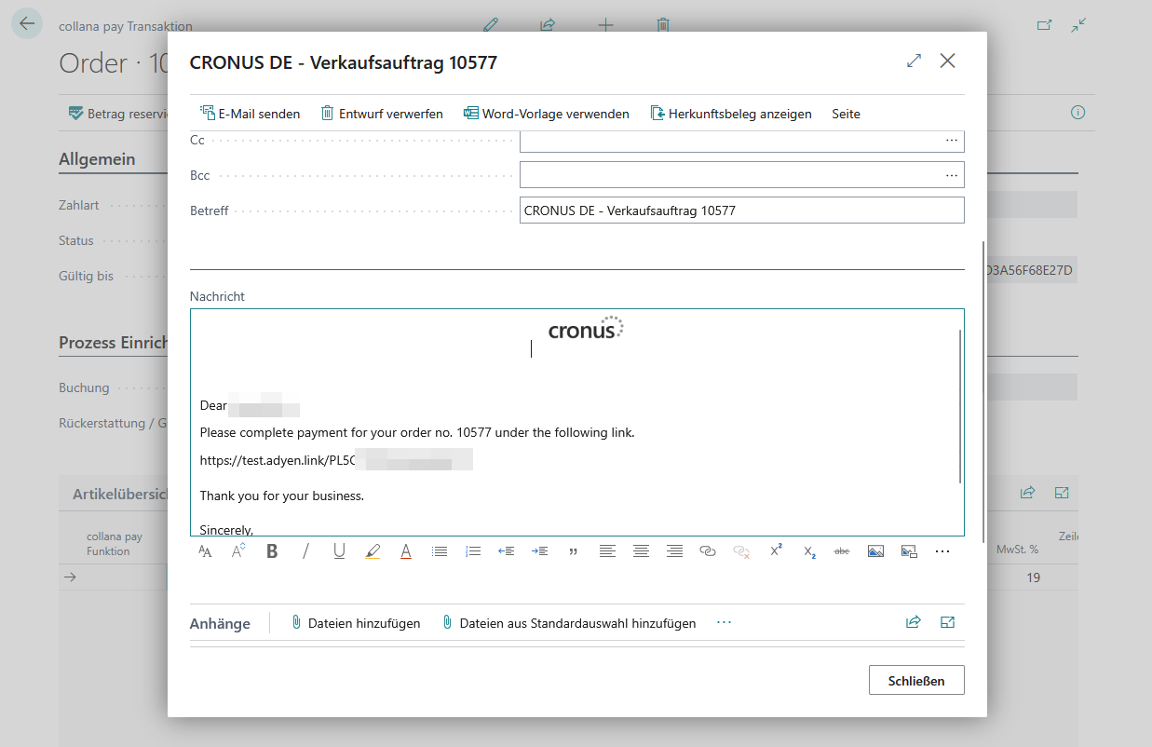This screenshot has height=747, width=1152.
Task: Edit the background page with pencil icon
Action: coord(492,25)
